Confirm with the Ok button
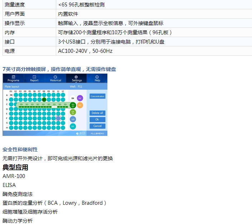The image size is (252, 224). (x=97, y=119)
